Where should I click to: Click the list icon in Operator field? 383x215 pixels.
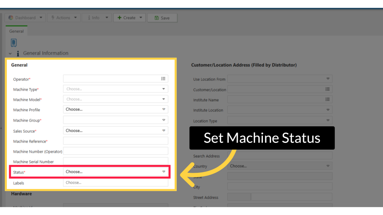point(163,79)
